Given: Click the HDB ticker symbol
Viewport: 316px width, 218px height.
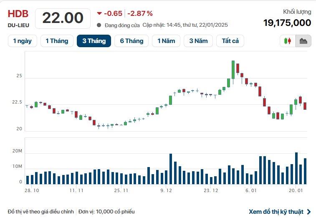Looking at the screenshot, I should tap(18, 14).
